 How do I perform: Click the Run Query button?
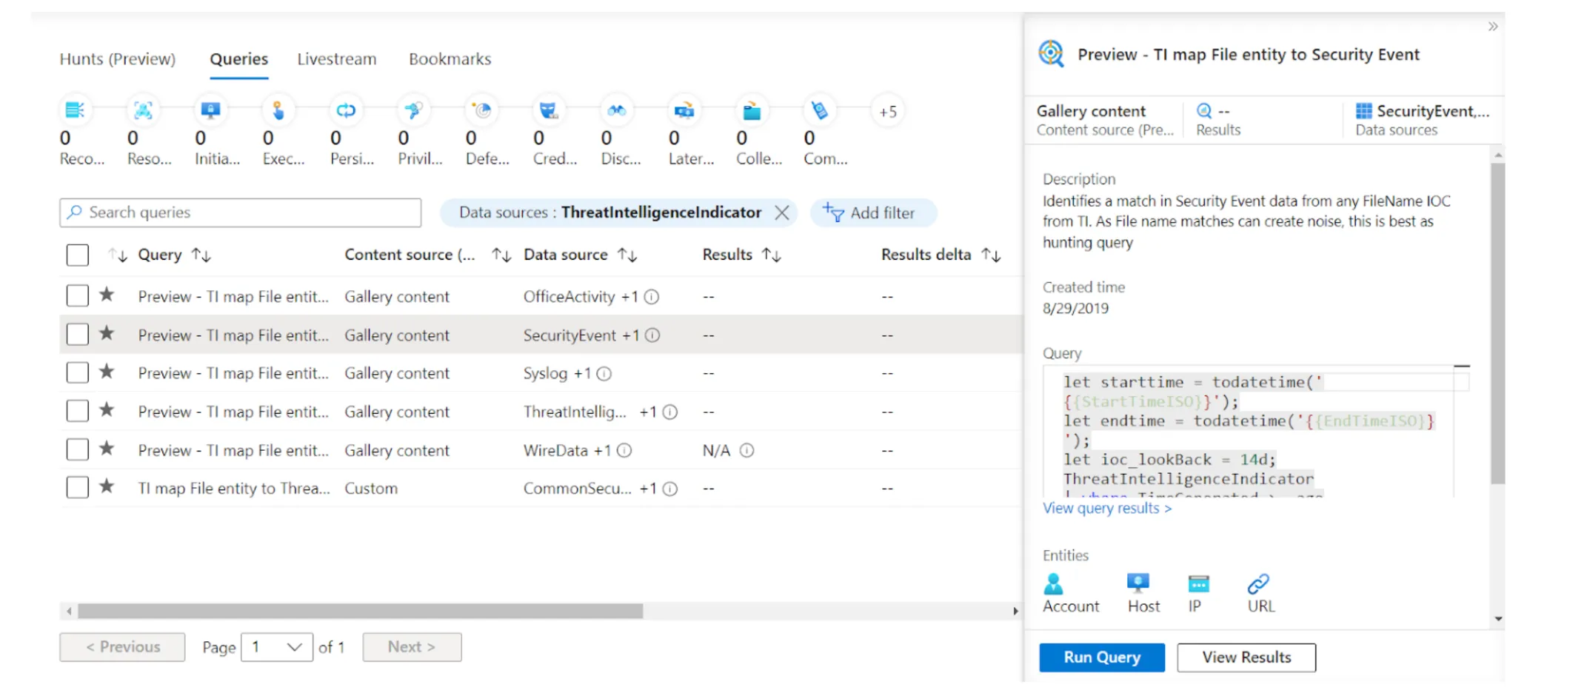(1101, 657)
